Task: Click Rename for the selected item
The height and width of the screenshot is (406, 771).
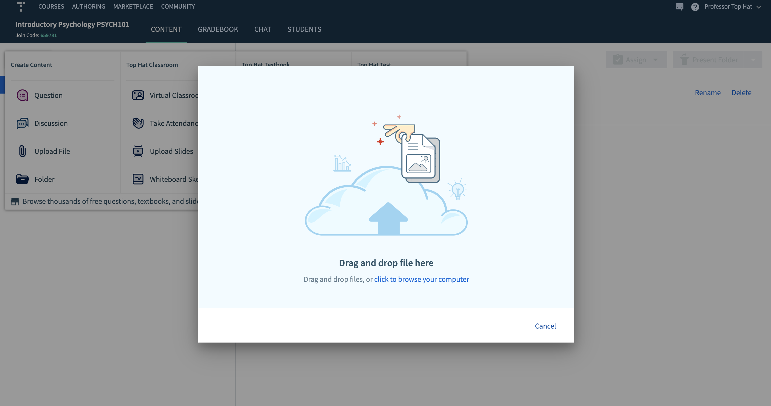Action: [708, 92]
